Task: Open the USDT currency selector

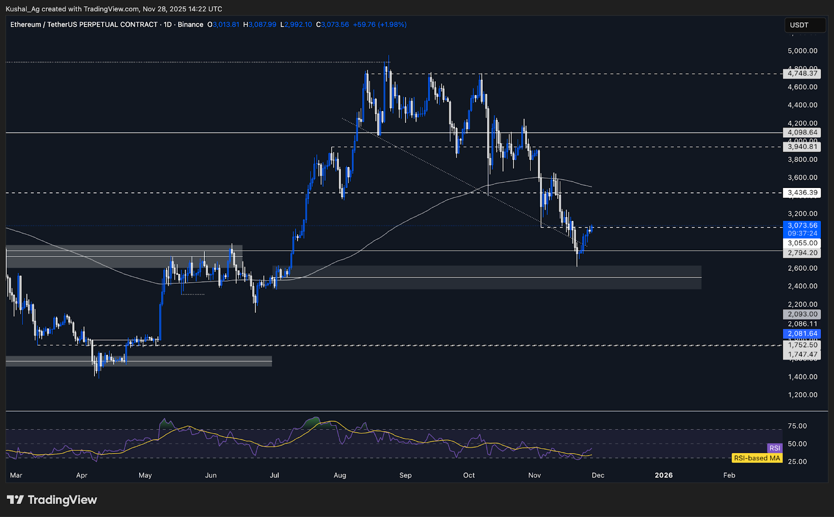Action: (x=804, y=25)
